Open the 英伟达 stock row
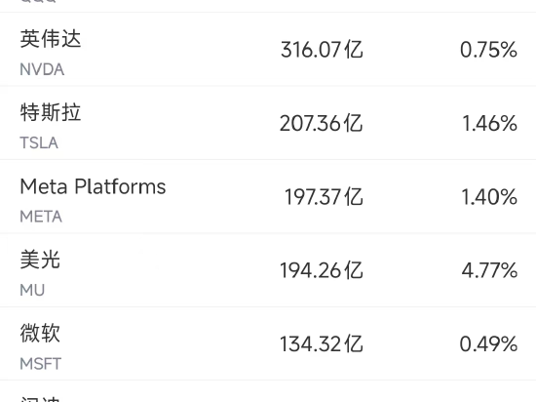 [268, 49]
